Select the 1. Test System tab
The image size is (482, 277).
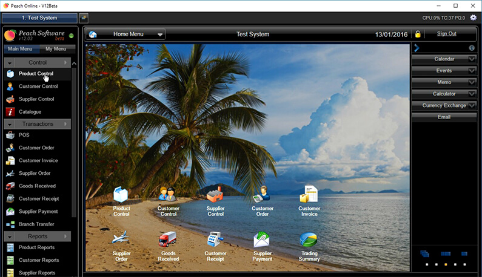coord(39,18)
